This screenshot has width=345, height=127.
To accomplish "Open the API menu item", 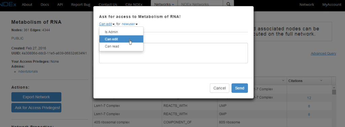I will pos(60,4).
